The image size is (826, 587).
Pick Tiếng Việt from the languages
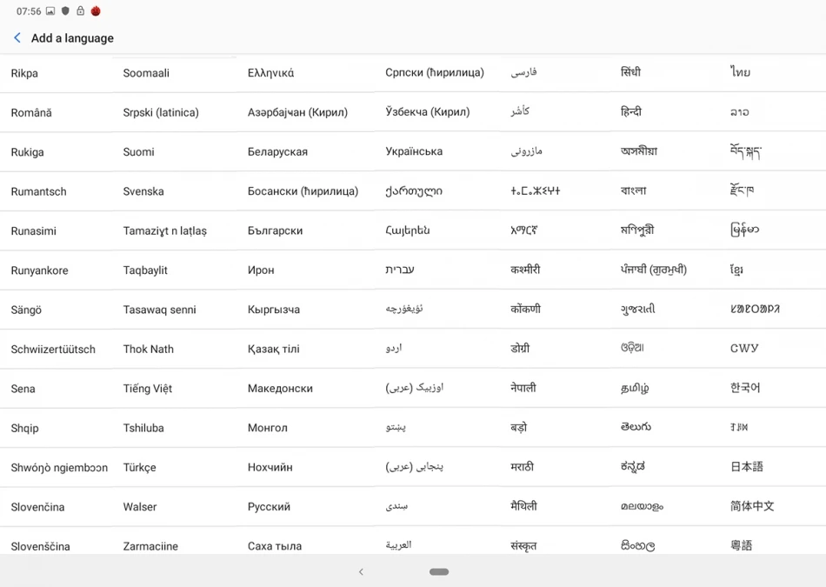pos(148,389)
